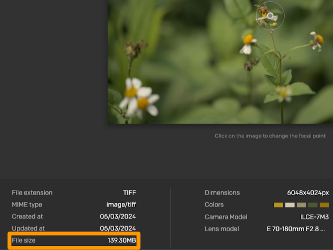Image resolution: width=333 pixels, height=250 pixels.
Task: Click the focal point instruction text
Action: (270, 136)
